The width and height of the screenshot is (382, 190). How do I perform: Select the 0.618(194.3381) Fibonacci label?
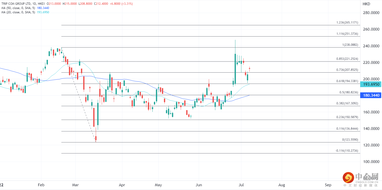[347, 81]
